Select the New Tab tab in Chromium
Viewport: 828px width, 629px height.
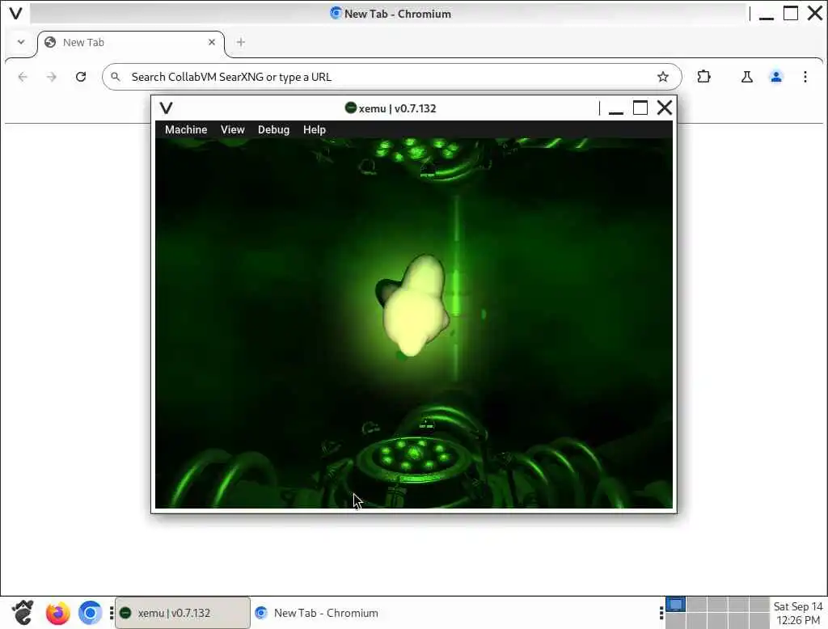point(130,42)
